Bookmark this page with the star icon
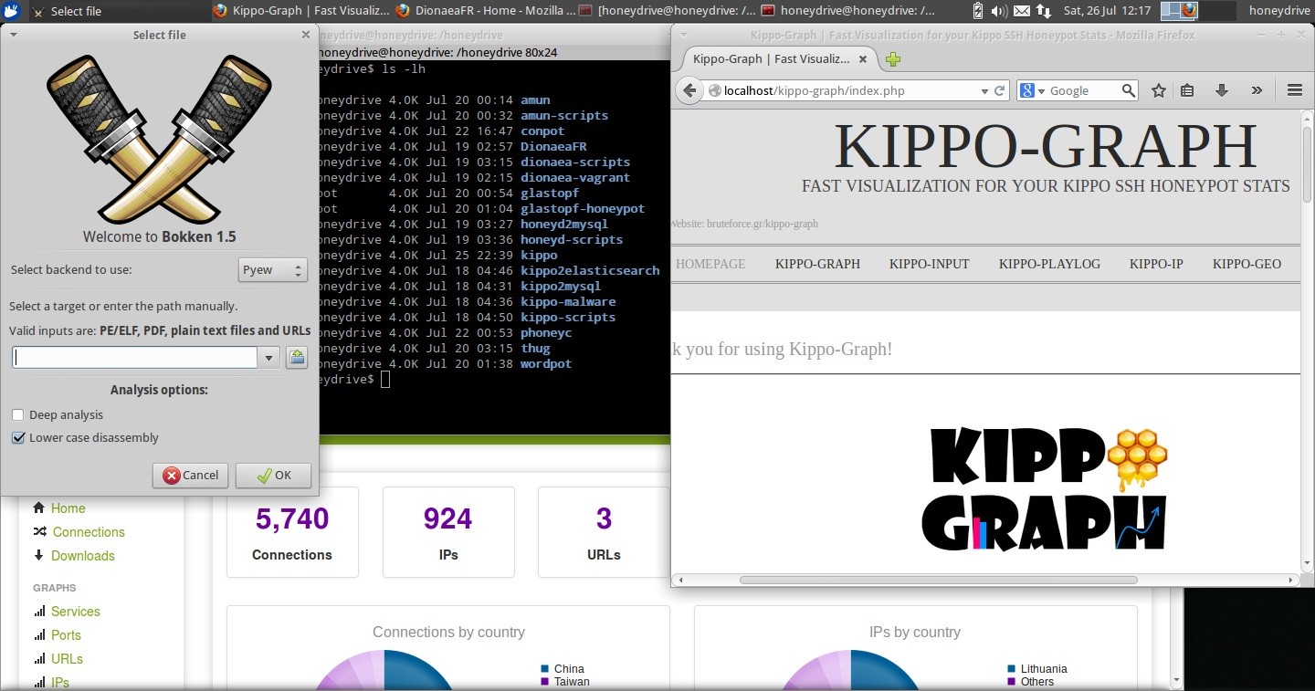 pos(1159,90)
